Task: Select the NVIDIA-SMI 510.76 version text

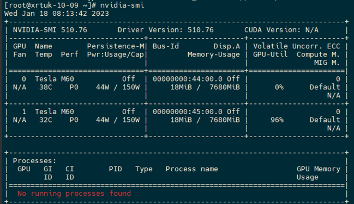Action: [50, 30]
